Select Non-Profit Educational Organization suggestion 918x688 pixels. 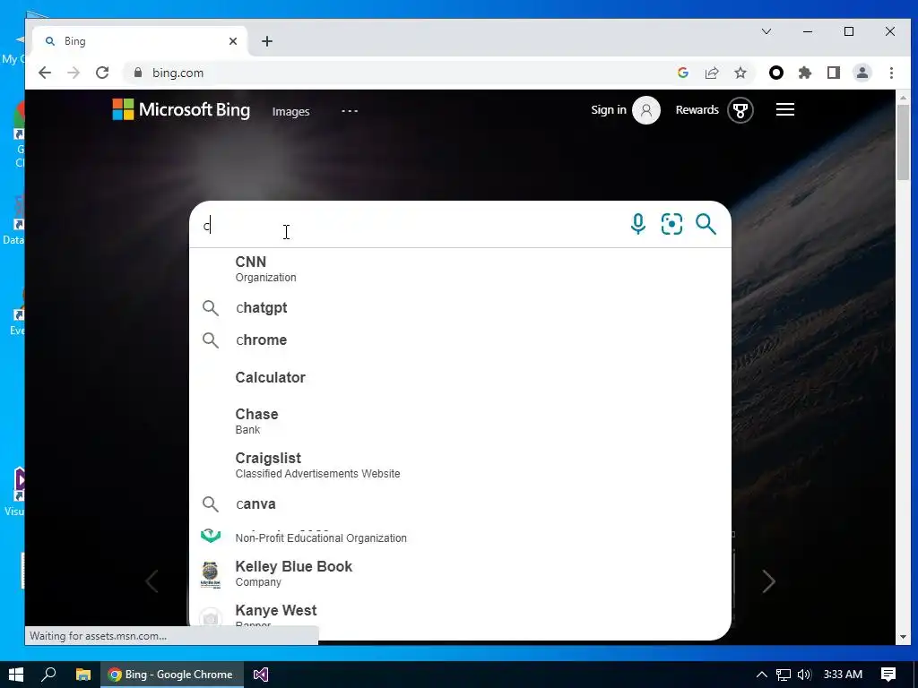click(x=460, y=536)
